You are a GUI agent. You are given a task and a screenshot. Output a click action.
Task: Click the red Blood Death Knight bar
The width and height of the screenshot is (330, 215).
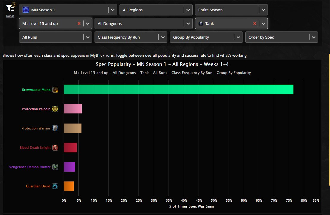(70, 148)
